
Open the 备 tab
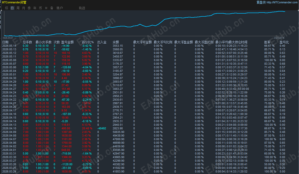click(52, 8)
